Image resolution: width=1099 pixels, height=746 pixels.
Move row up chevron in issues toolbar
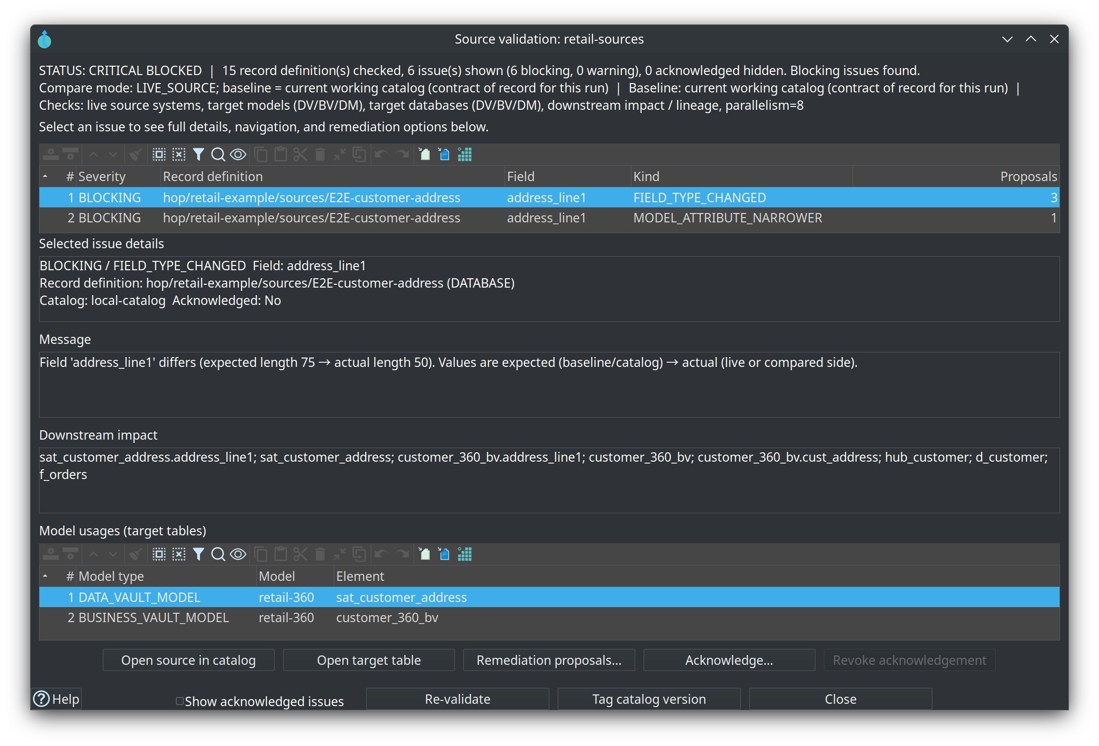point(93,154)
